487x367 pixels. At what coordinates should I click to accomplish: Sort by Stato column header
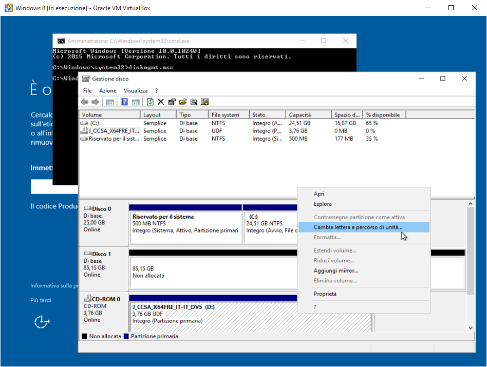[268, 115]
